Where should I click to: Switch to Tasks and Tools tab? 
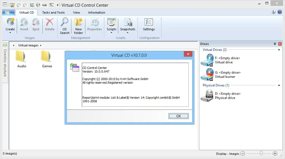click(x=54, y=13)
